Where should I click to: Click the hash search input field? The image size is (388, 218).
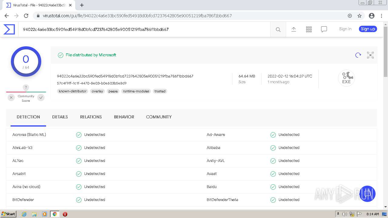coord(144,29)
